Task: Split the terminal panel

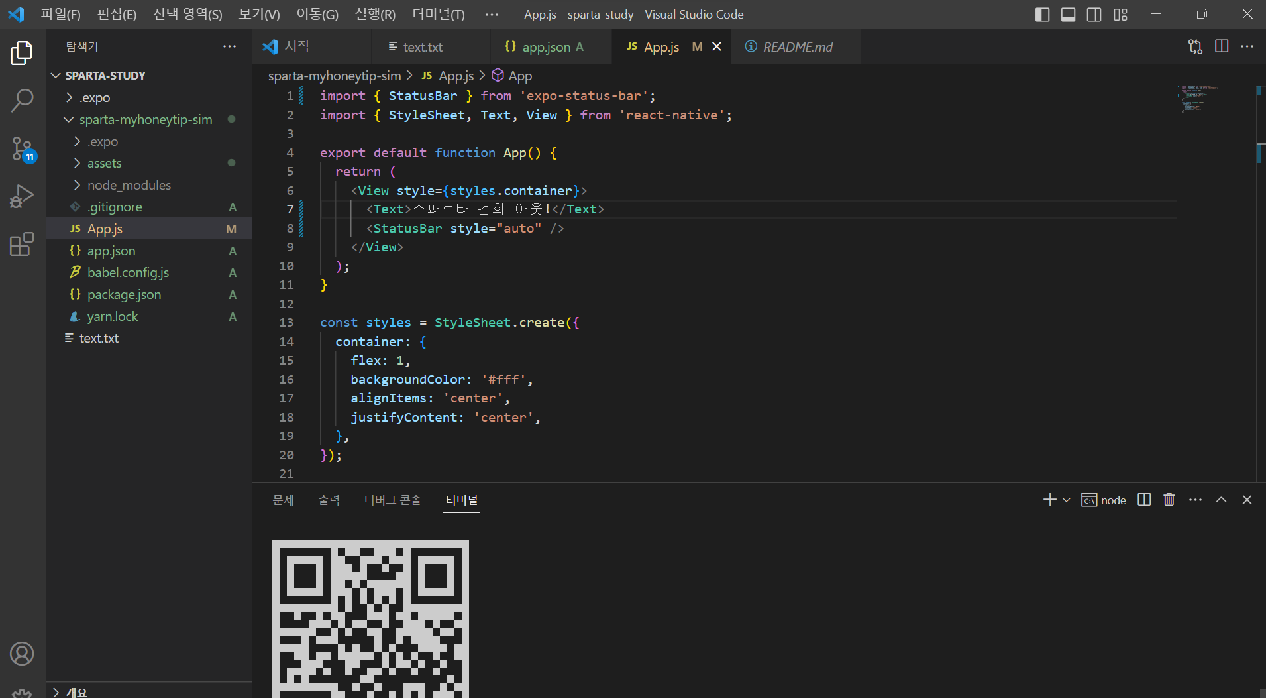Action: coord(1144,500)
